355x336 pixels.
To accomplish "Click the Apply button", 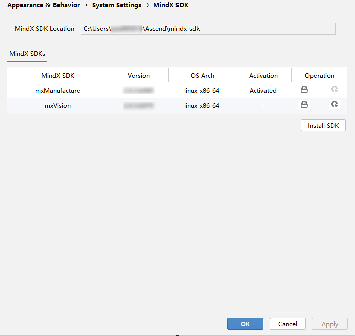I will (330, 324).
